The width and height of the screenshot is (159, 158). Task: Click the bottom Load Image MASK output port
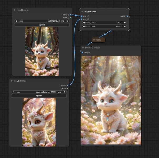click(x=67, y=88)
